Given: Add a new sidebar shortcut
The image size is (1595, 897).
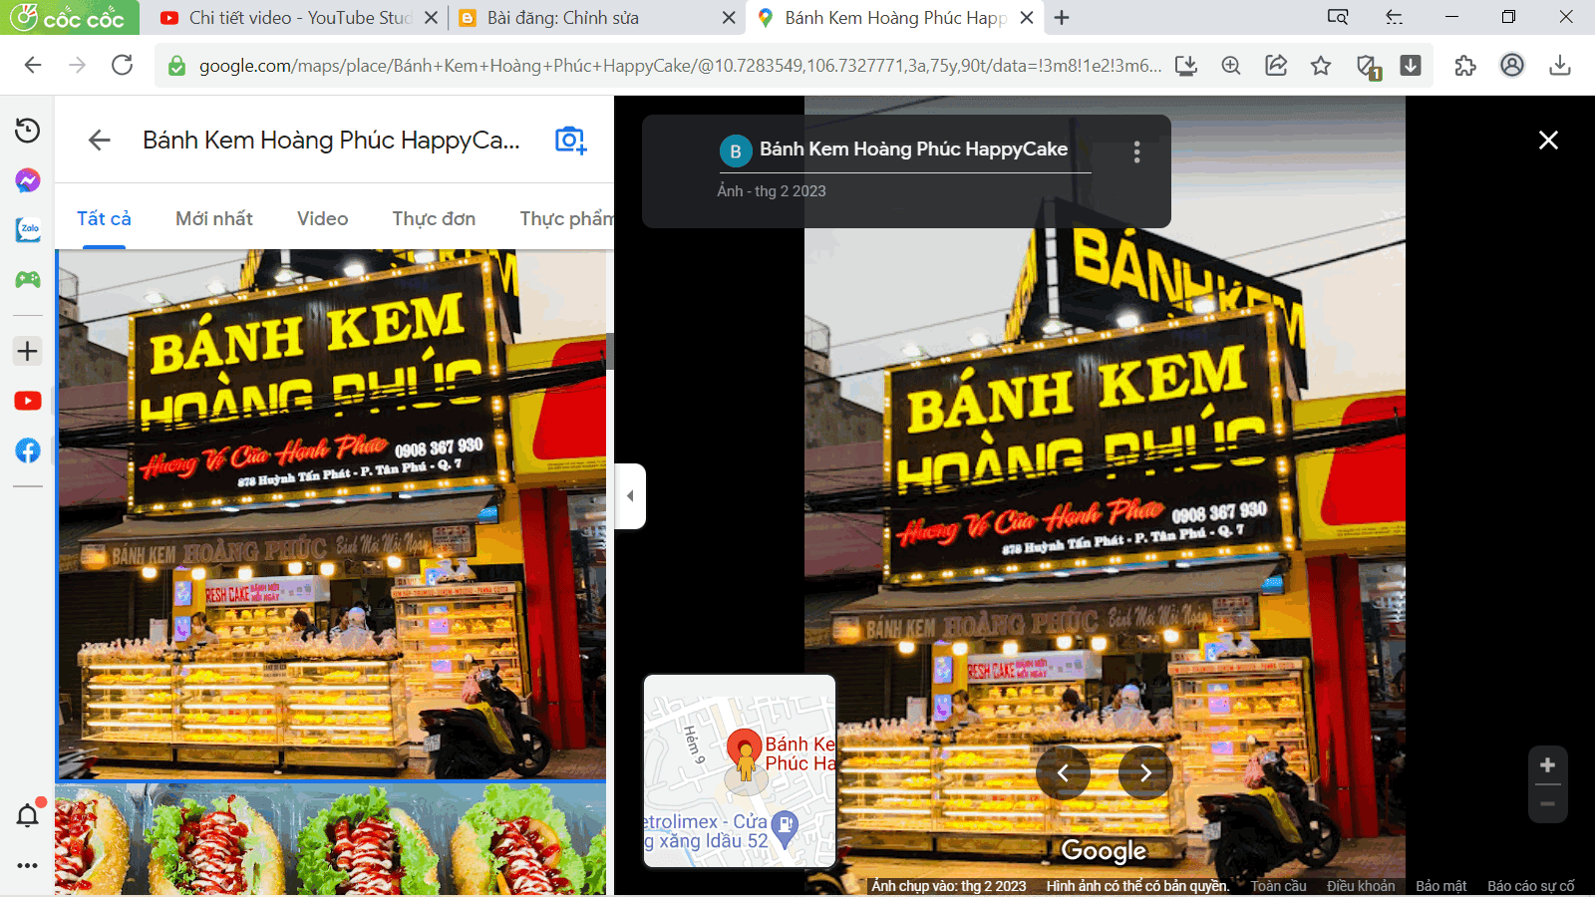Looking at the screenshot, I should (x=28, y=351).
